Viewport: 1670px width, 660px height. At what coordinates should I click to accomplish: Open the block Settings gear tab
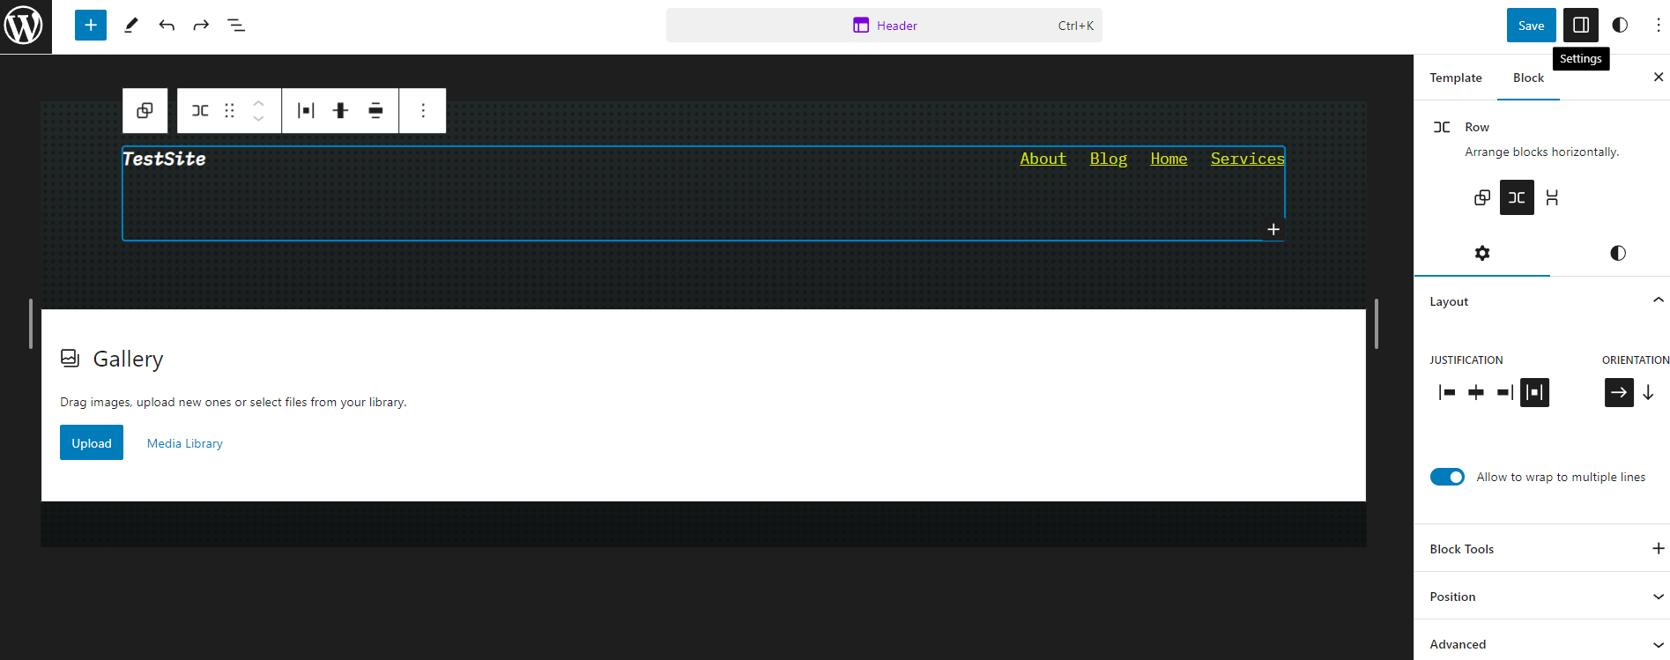(1482, 253)
